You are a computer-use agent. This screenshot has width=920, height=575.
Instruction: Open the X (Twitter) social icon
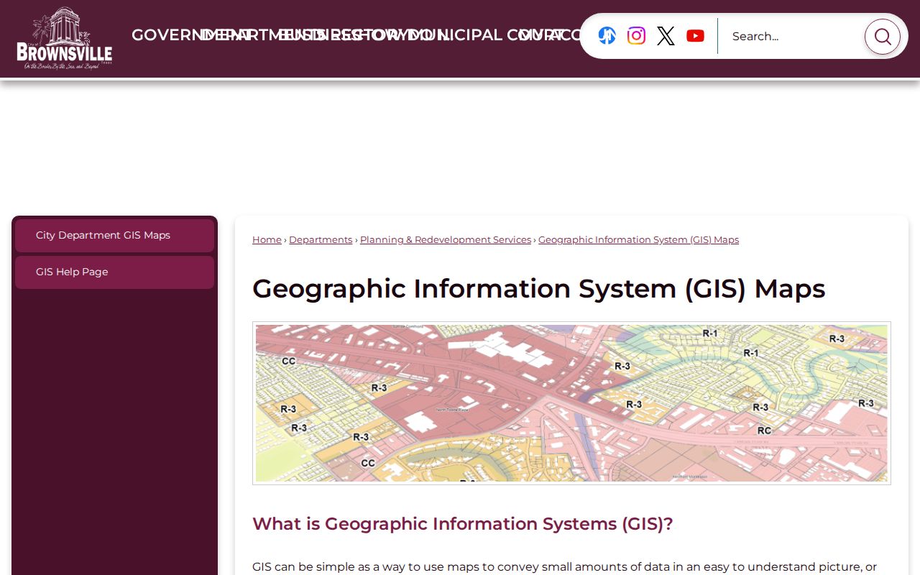pyautogui.click(x=666, y=36)
